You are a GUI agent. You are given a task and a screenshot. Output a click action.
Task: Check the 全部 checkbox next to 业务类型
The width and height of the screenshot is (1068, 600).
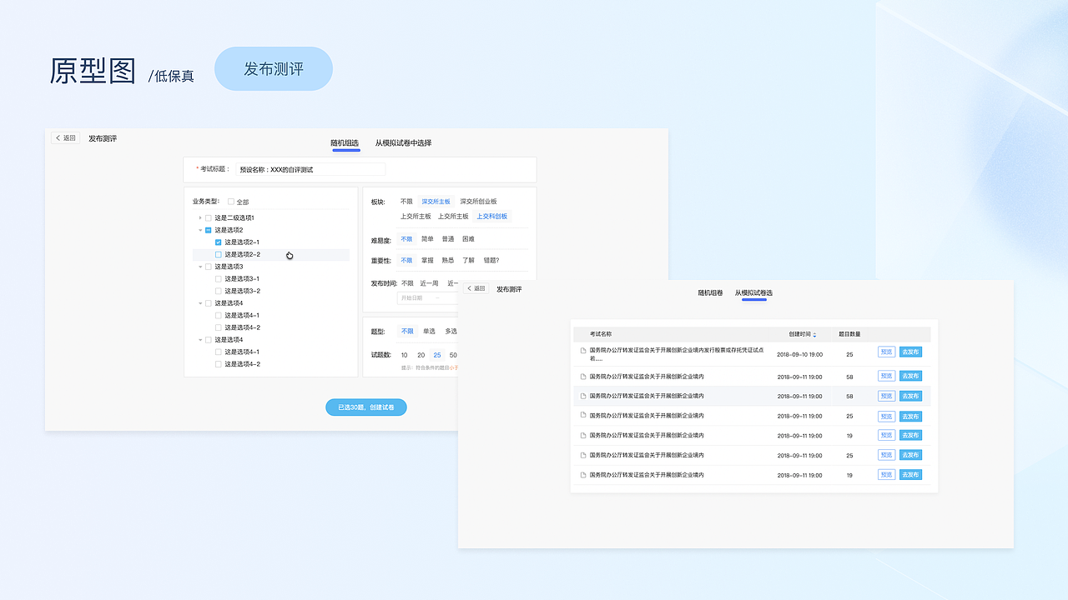[x=230, y=202]
